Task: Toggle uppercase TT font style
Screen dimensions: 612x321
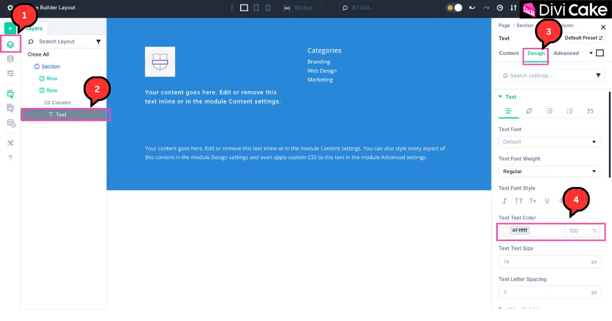Action: point(519,201)
